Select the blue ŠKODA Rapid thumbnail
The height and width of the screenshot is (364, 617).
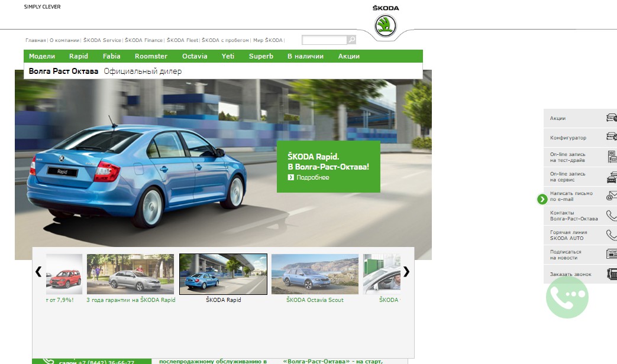[223, 274]
